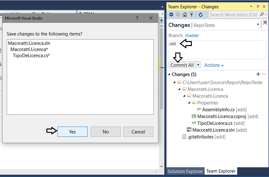Collapse the C:\Users\user\Source\Repos\RepoTeste node

174,82
